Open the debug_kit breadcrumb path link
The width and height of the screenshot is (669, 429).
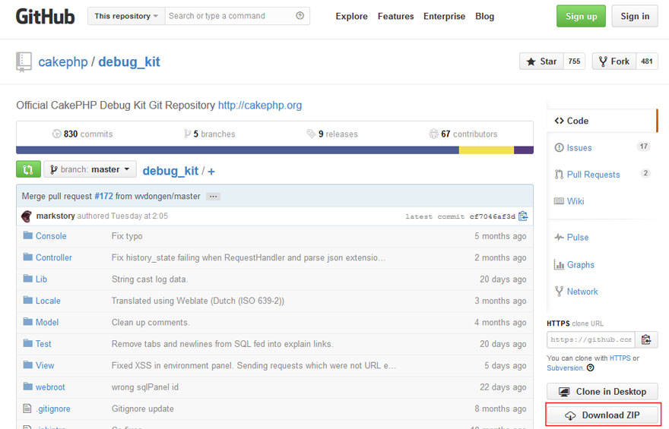pos(170,171)
